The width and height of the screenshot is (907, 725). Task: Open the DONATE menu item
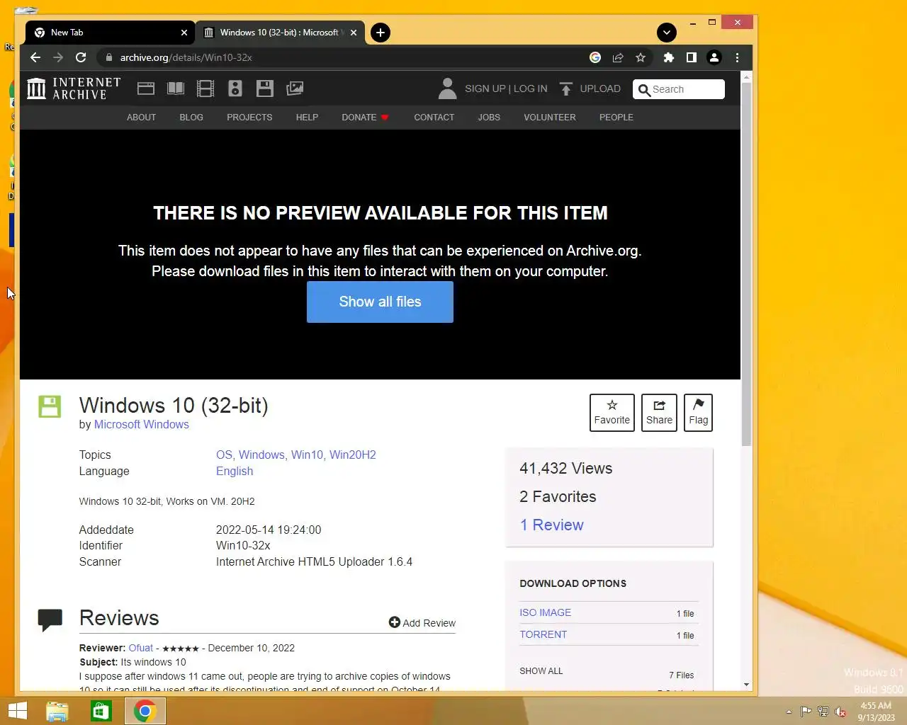pyautogui.click(x=365, y=118)
